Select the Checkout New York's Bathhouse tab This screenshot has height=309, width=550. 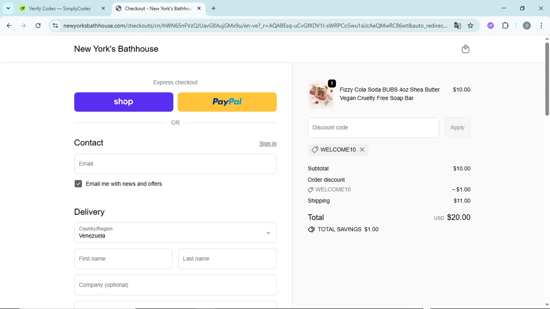[x=158, y=8]
